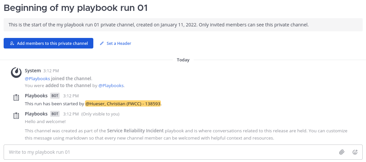Click the @Playbooks mention in joined message
This screenshot has height=162, width=366.
(37, 79)
